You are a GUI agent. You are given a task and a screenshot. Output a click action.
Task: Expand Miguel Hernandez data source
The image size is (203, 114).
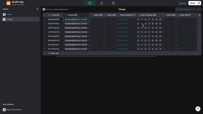[x=20, y=110]
